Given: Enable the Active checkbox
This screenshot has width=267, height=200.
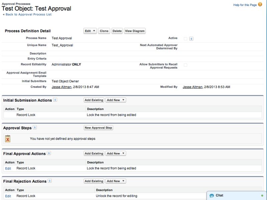Looking at the screenshot, I should coord(186,38).
